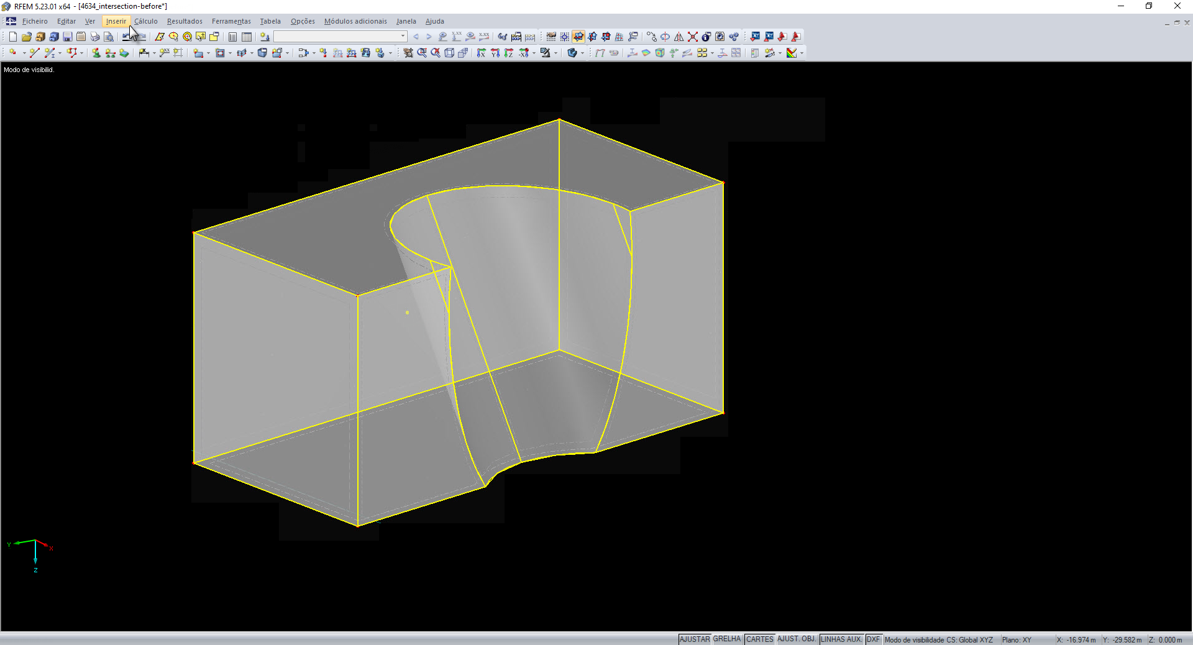Print the current graphic
This screenshot has width=1193, height=645.
click(95, 37)
